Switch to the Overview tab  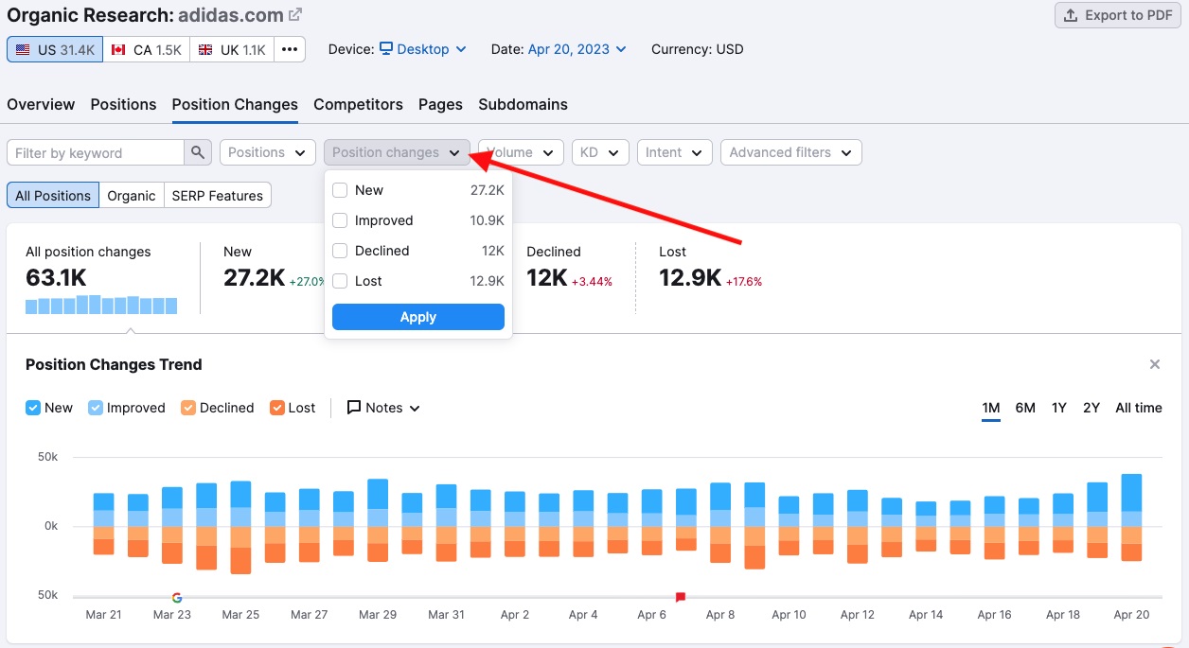pyautogui.click(x=41, y=104)
